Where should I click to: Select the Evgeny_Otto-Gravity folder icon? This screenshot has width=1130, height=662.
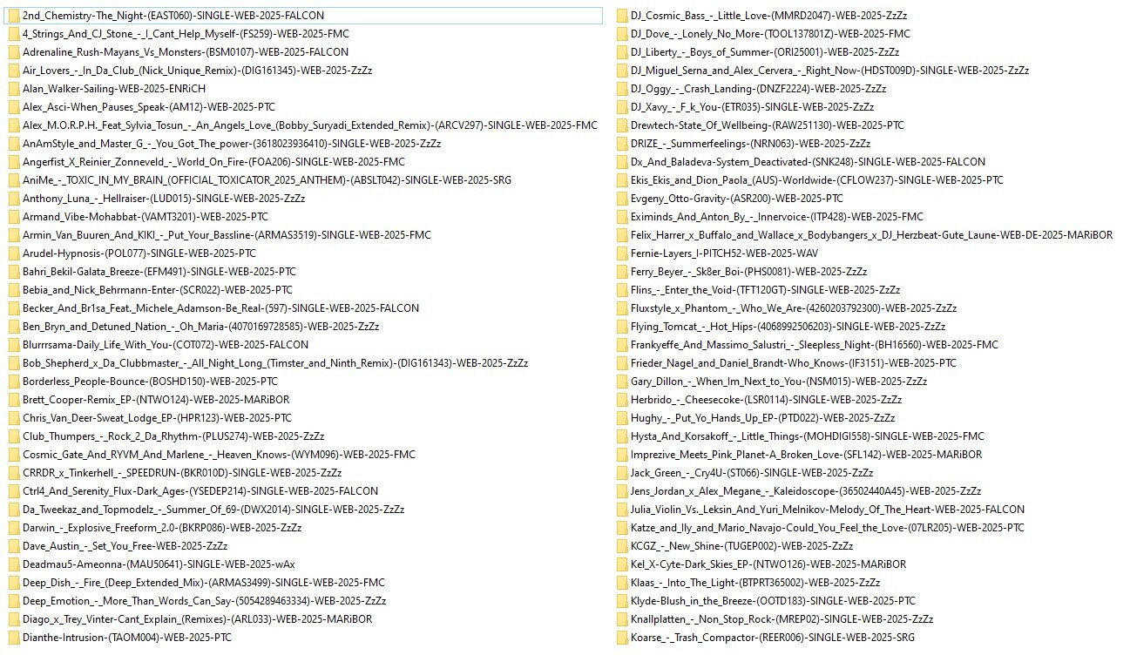(x=622, y=199)
